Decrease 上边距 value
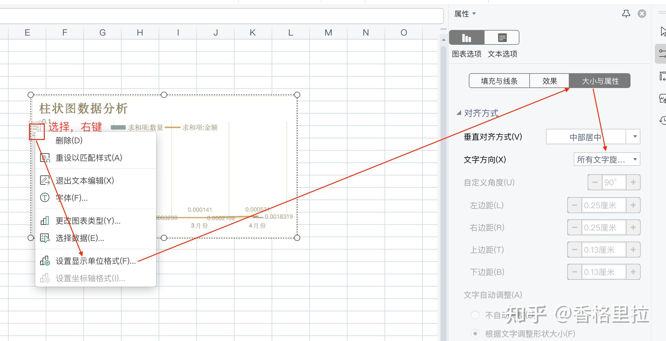 [574, 250]
